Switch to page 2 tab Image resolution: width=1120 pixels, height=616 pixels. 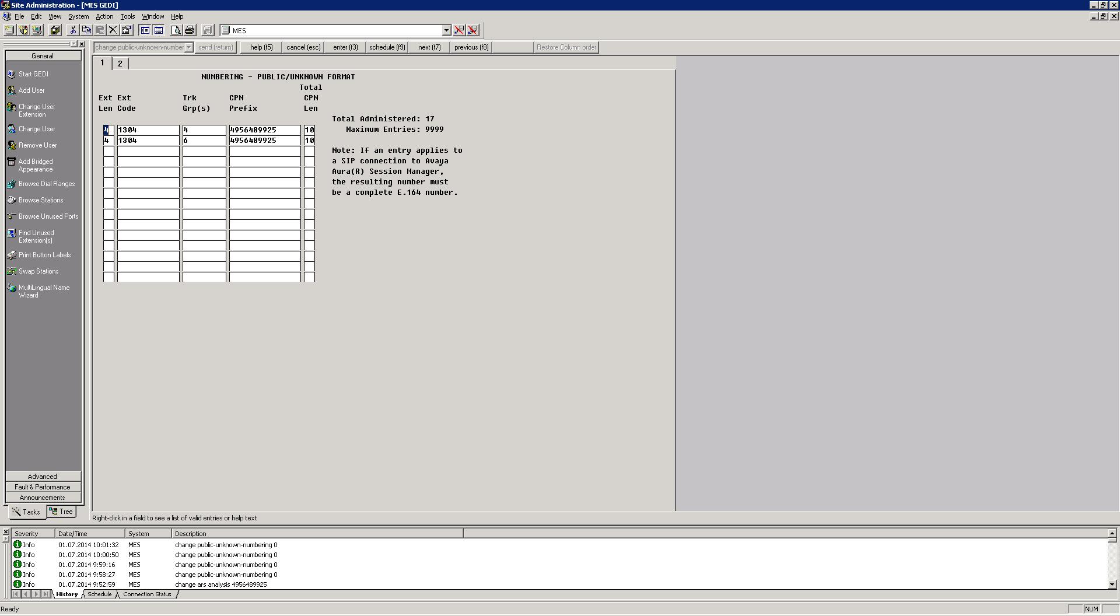point(120,64)
